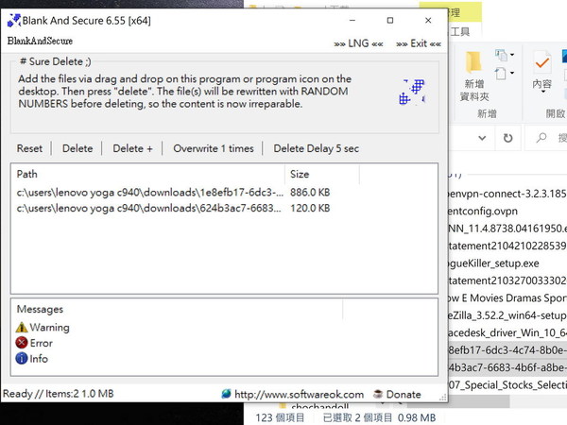This screenshot has width=567, height=425.
Task: Click the Ready Items:2 status text
Action: 59,394
